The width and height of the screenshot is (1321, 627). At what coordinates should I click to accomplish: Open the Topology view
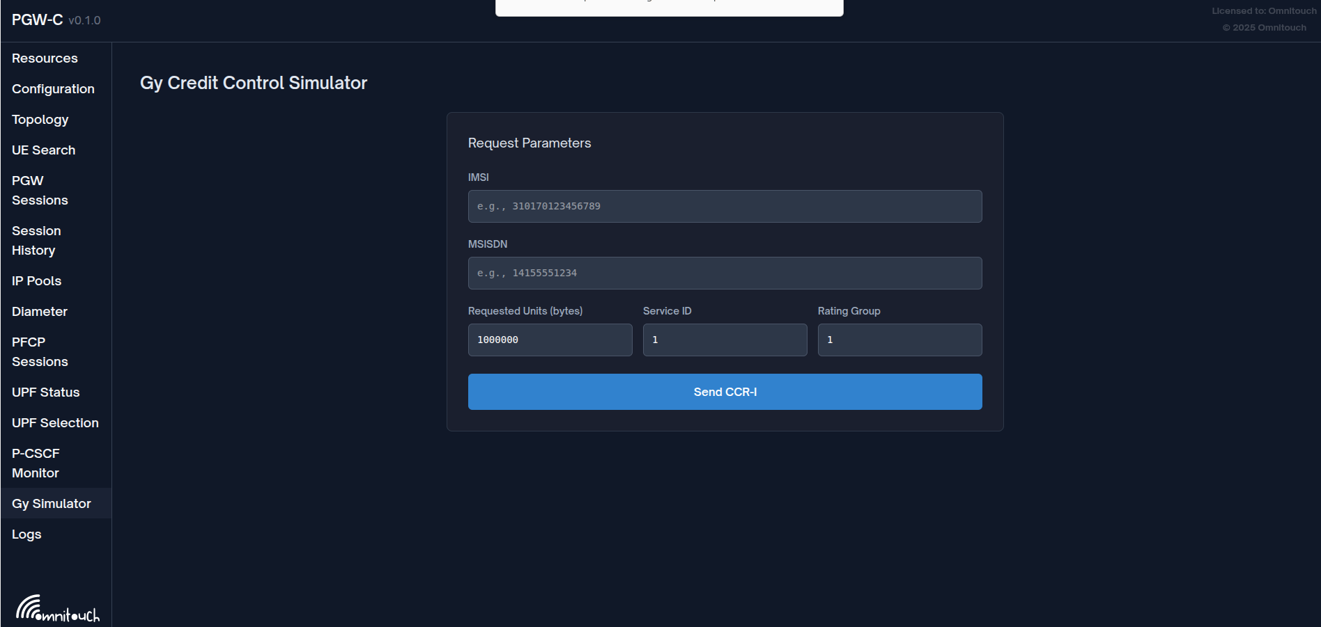40,120
